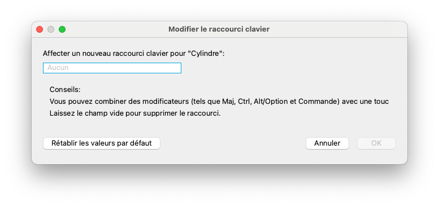
Task: Restore the default shortcut values
Action: (102, 143)
